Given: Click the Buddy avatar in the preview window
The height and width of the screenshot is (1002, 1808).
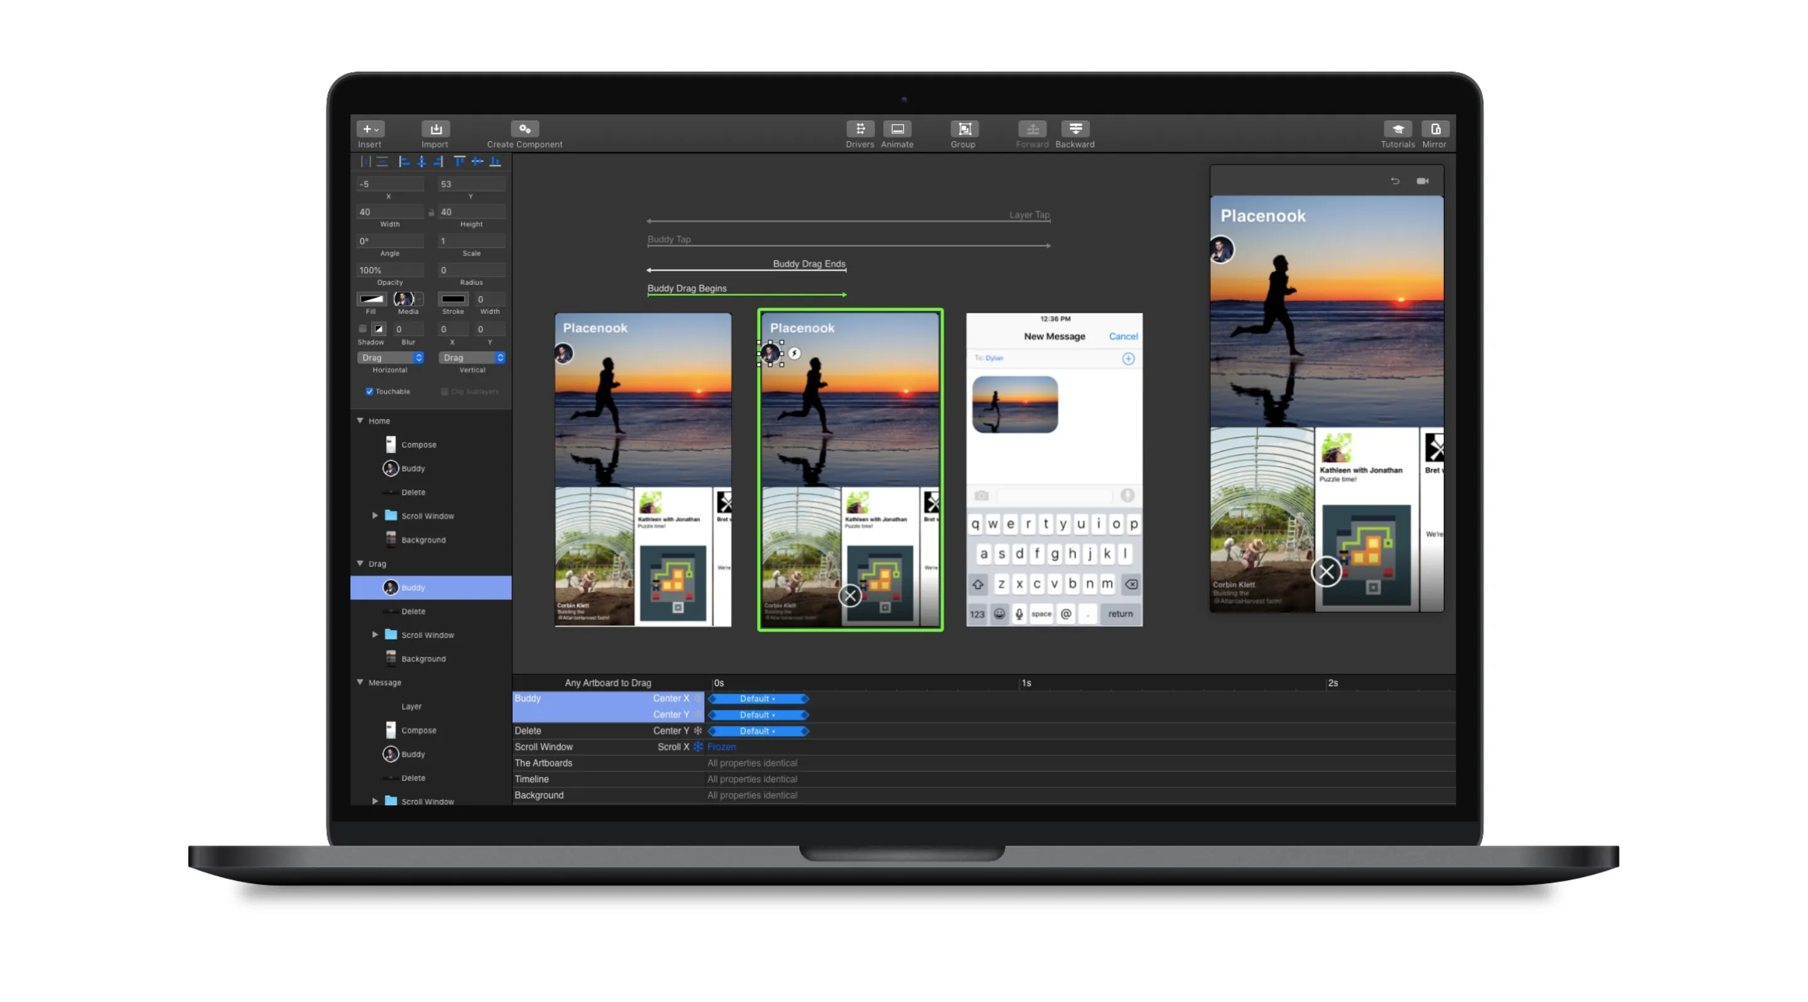Looking at the screenshot, I should tap(1222, 250).
